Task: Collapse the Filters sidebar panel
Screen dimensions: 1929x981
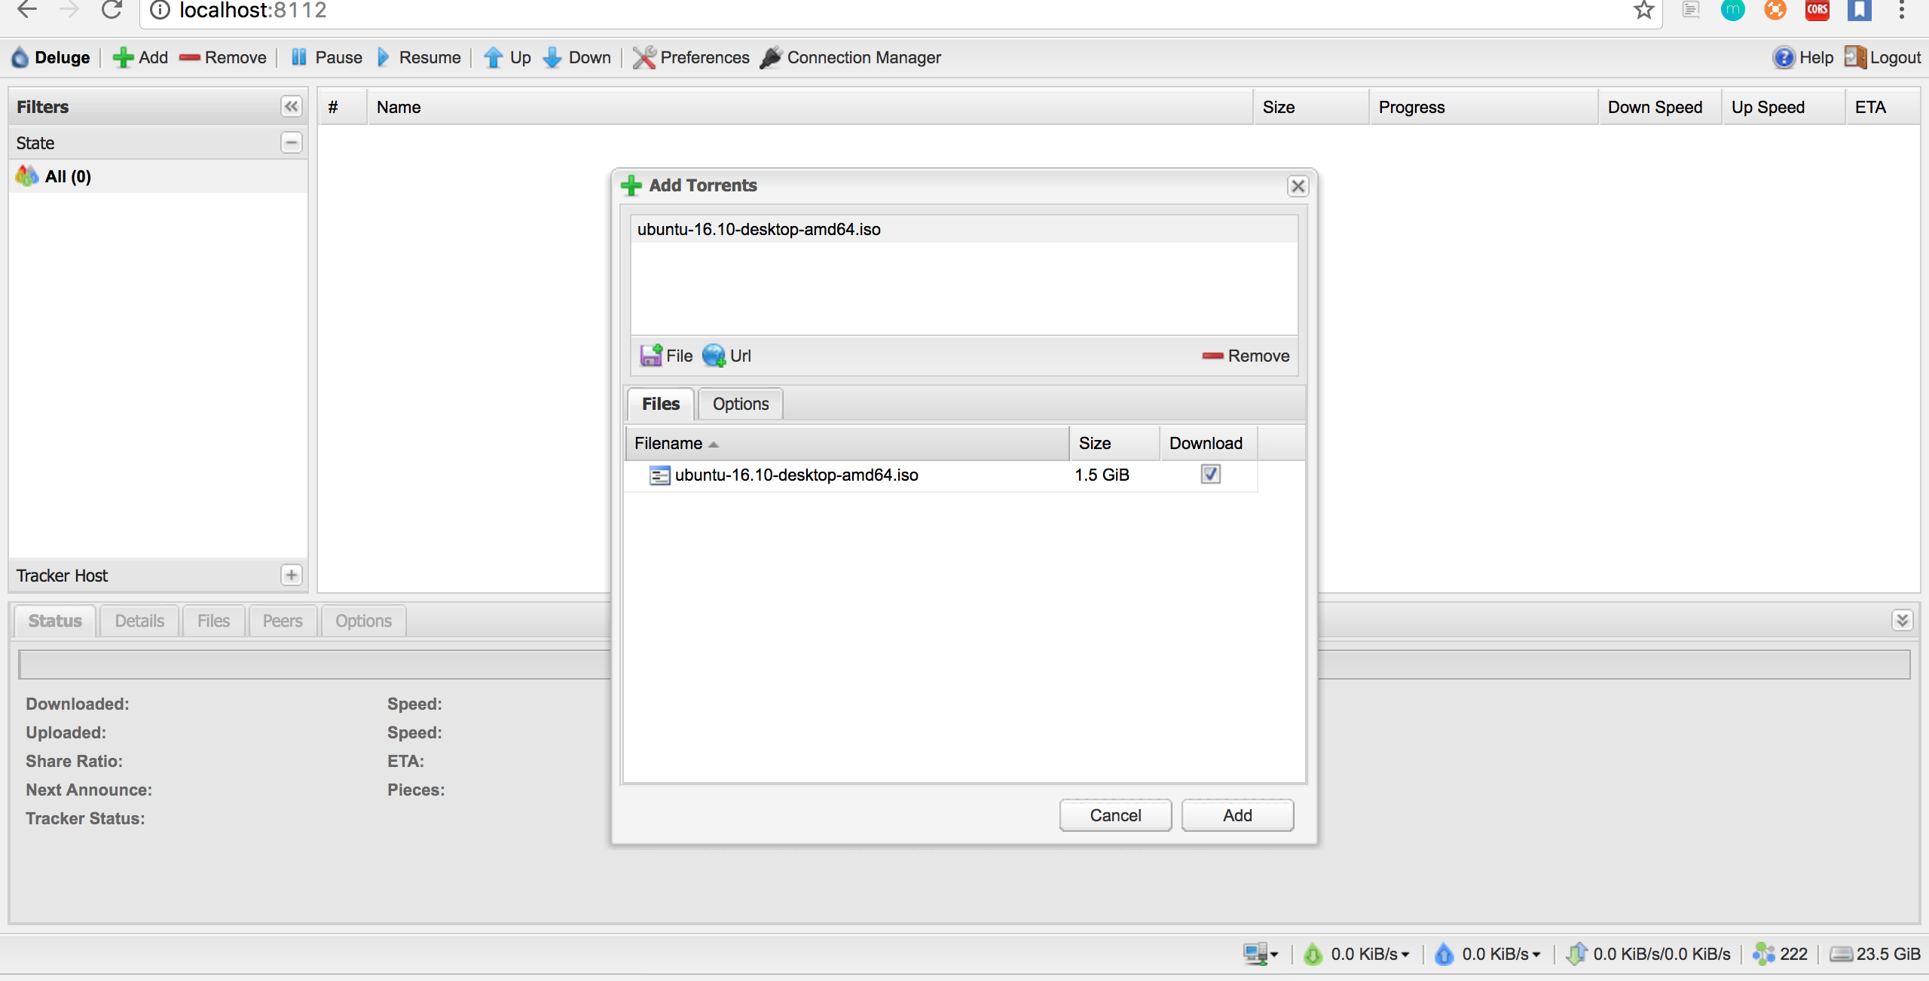Action: pyautogui.click(x=292, y=106)
